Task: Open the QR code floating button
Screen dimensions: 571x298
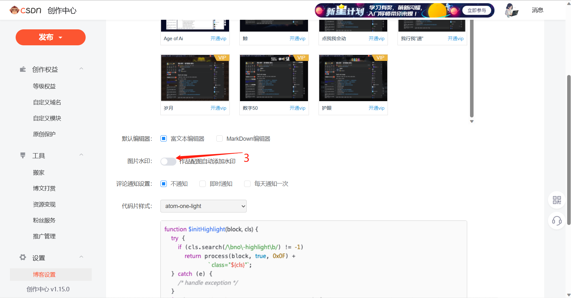Action: coord(557,200)
